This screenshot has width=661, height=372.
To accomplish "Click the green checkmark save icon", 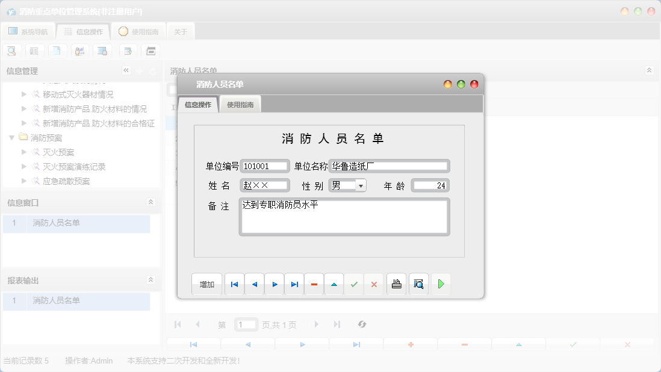I will click(354, 284).
